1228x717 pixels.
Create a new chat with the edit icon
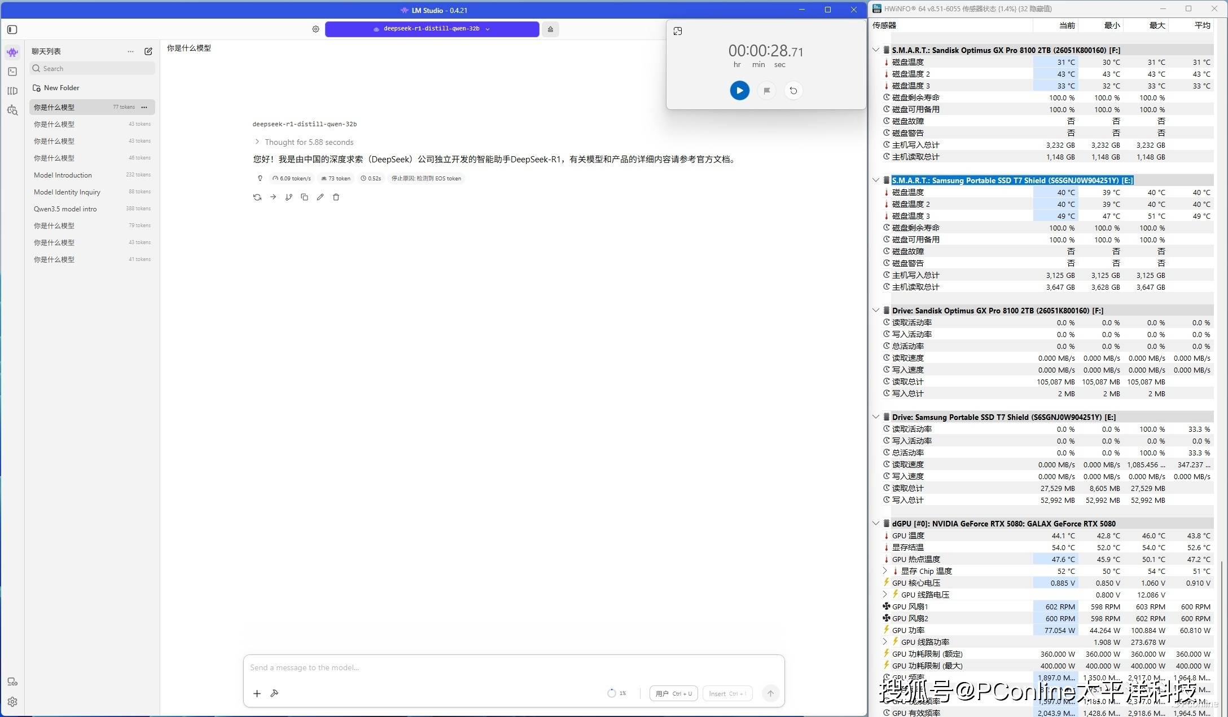[148, 51]
